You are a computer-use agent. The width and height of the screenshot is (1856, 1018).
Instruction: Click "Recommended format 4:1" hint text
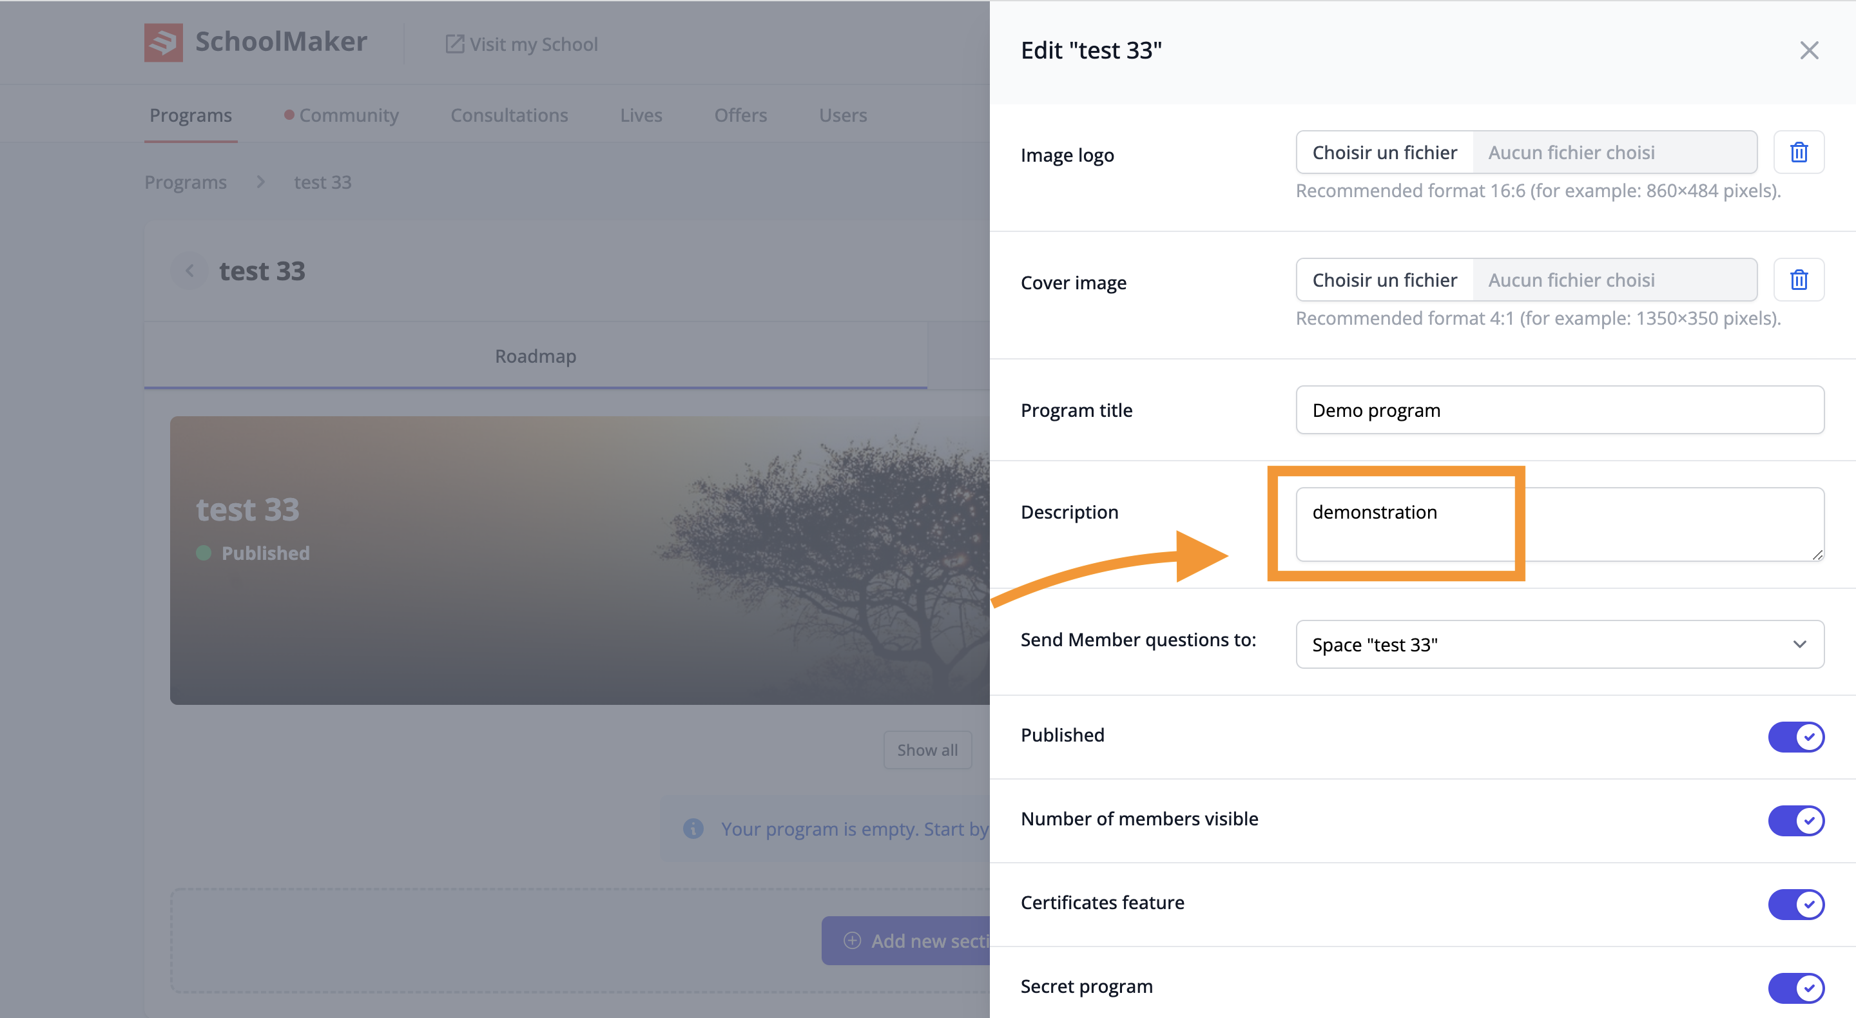pyautogui.click(x=1538, y=318)
